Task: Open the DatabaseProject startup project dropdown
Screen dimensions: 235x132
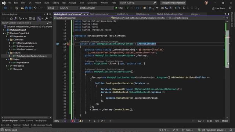Action: tap(96, 8)
